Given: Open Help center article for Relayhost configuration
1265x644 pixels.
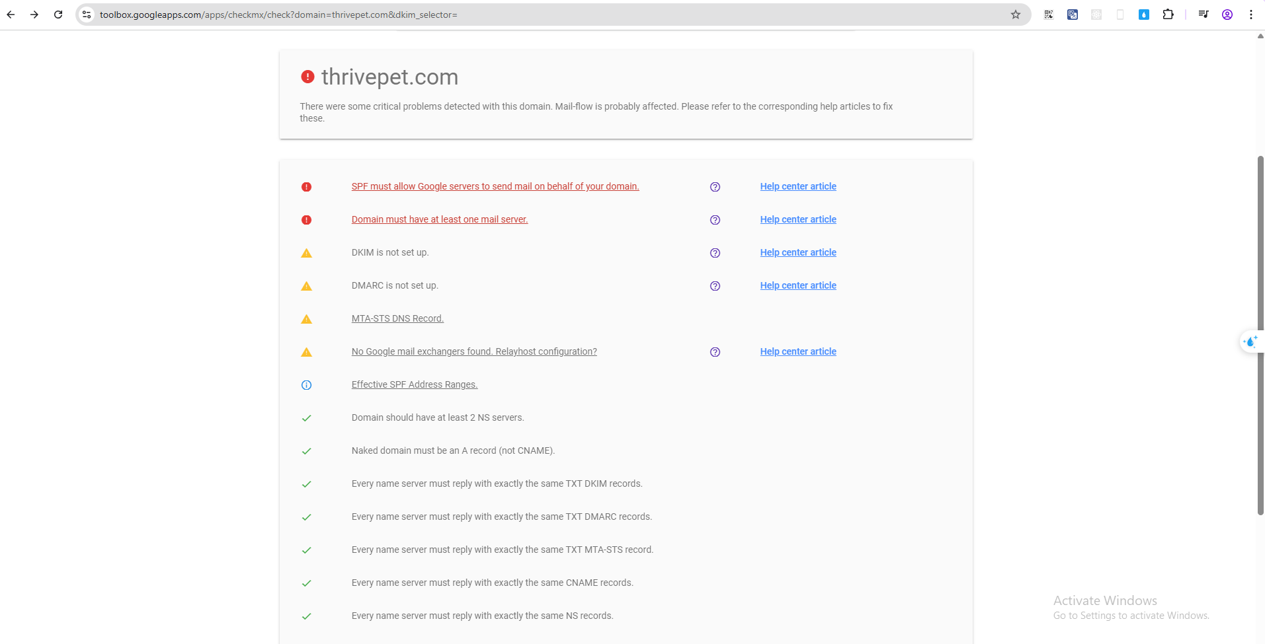Looking at the screenshot, I should [x=798, y=351].
